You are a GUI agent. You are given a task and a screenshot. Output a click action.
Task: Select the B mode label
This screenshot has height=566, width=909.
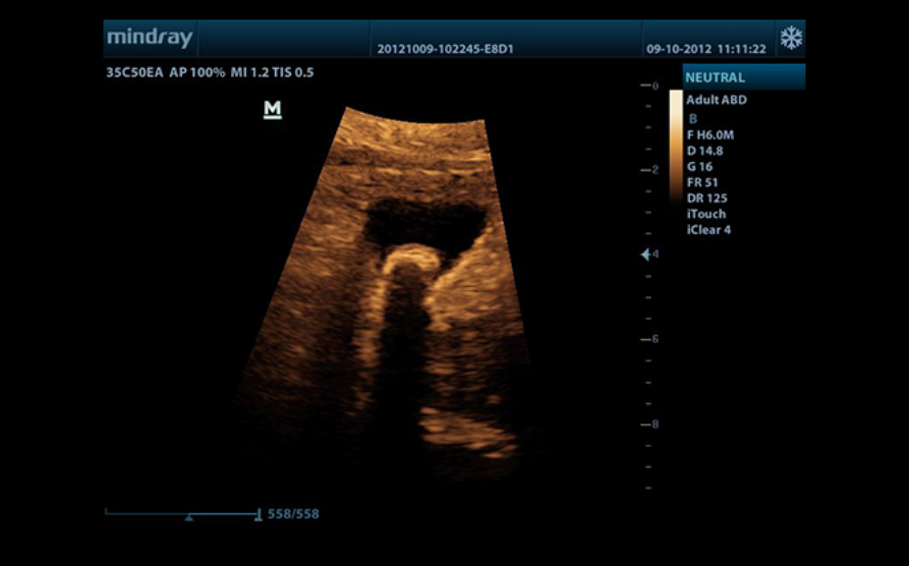tap(692, 118)
